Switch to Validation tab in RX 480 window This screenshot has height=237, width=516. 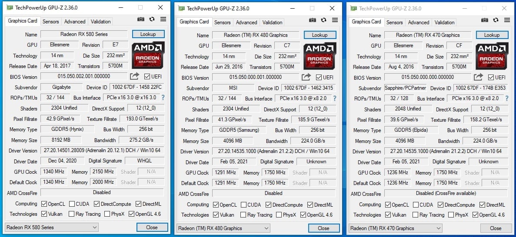tap(272, 23)
